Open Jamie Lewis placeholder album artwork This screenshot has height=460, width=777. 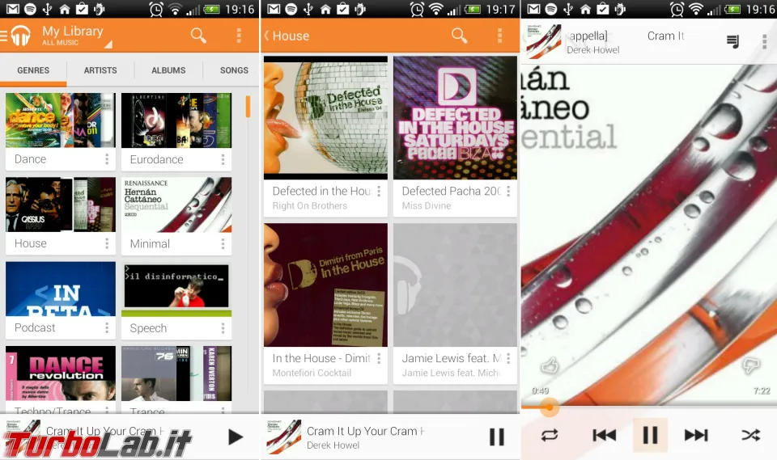click(x=455, y=285)
